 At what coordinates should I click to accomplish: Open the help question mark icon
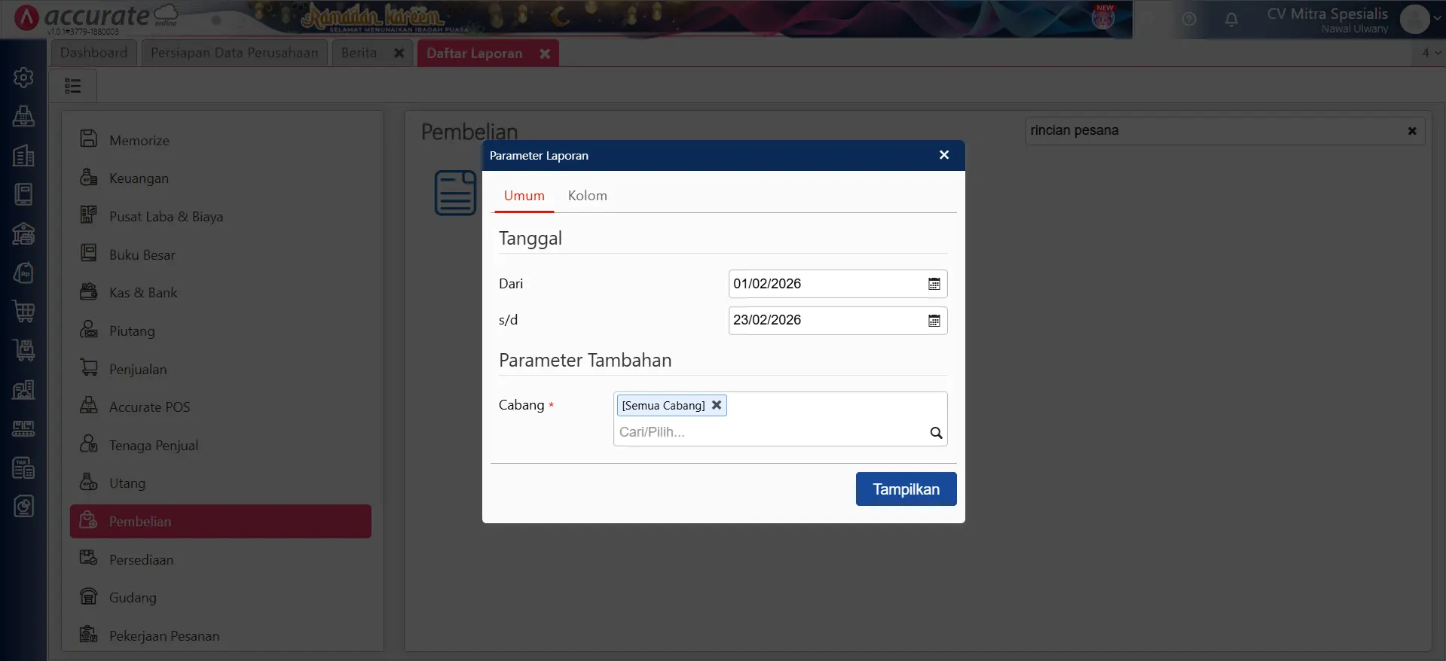[x=1189, y=20]
